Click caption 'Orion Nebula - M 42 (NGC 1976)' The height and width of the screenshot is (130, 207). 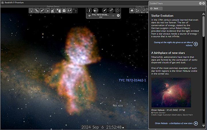[x=168, y=110]
